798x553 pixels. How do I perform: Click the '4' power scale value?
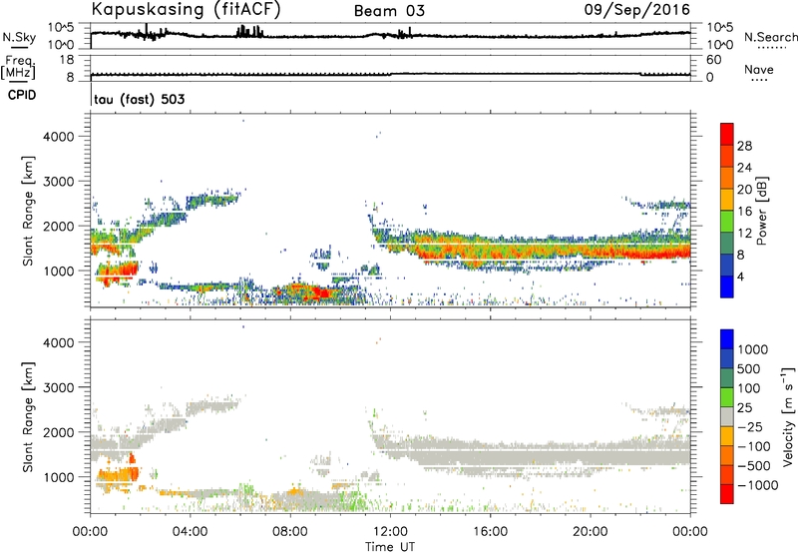coord(741,276)
